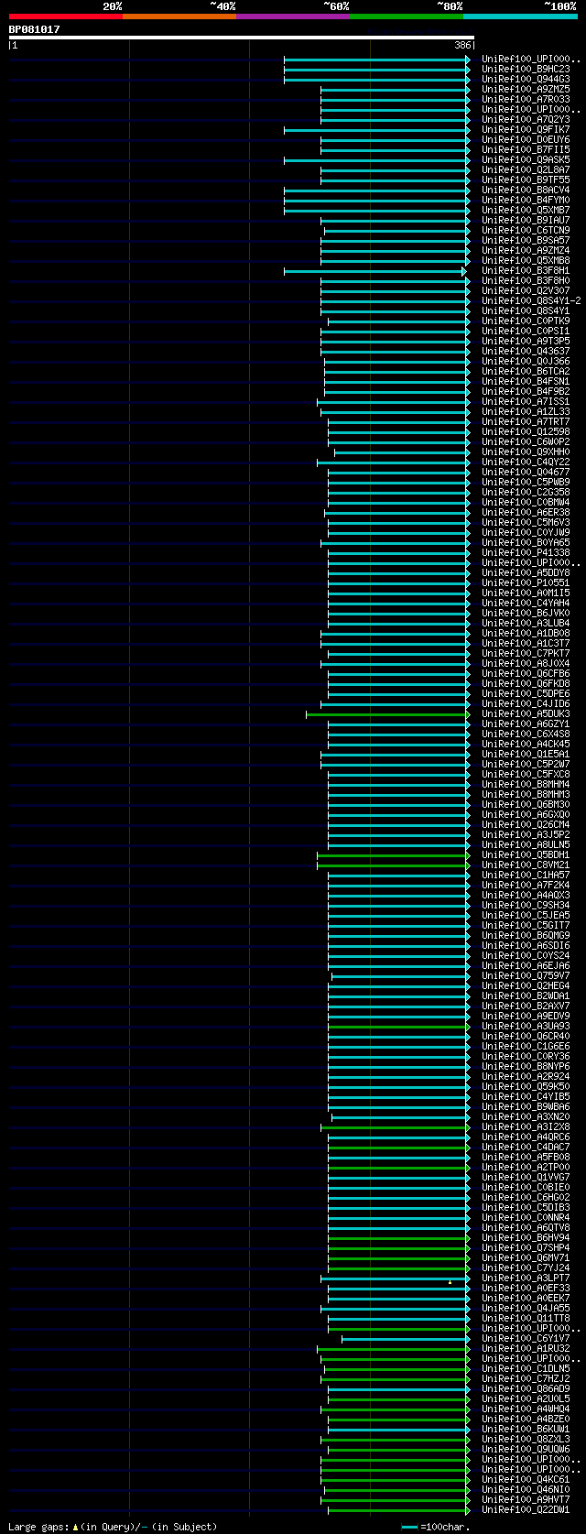Viewport: 586px width, 1534px height.
Task: Click the orange ~40% identity legend segment
Action: 179,16
